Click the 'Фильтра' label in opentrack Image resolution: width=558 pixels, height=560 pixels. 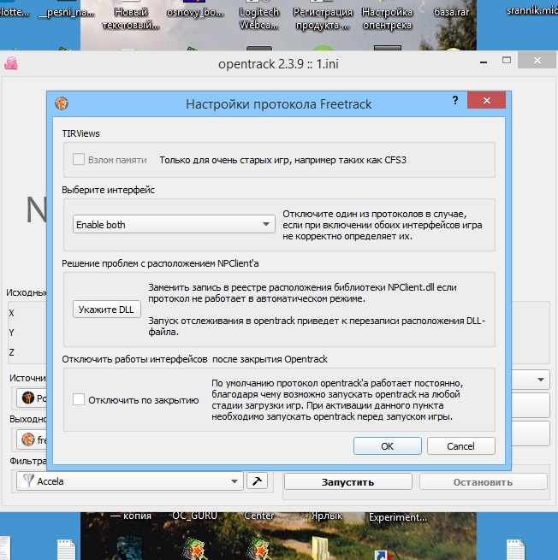28,461
